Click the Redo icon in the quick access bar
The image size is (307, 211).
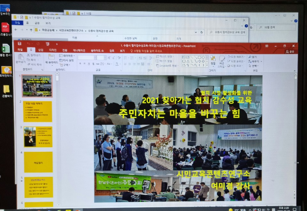tap(38, 44)
